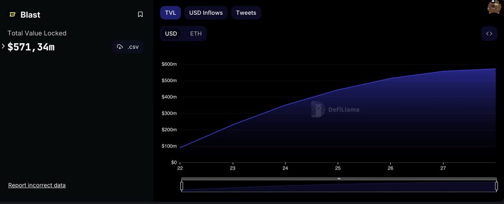Screen dimensions: 504x204
Task: Bookmark the Blast chain
Action: tap(140, 15)
